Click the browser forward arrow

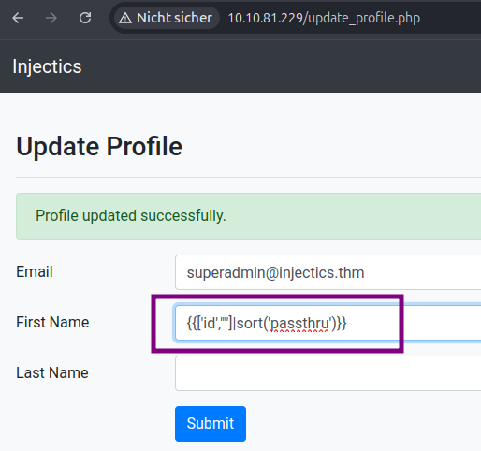[51, 18]
